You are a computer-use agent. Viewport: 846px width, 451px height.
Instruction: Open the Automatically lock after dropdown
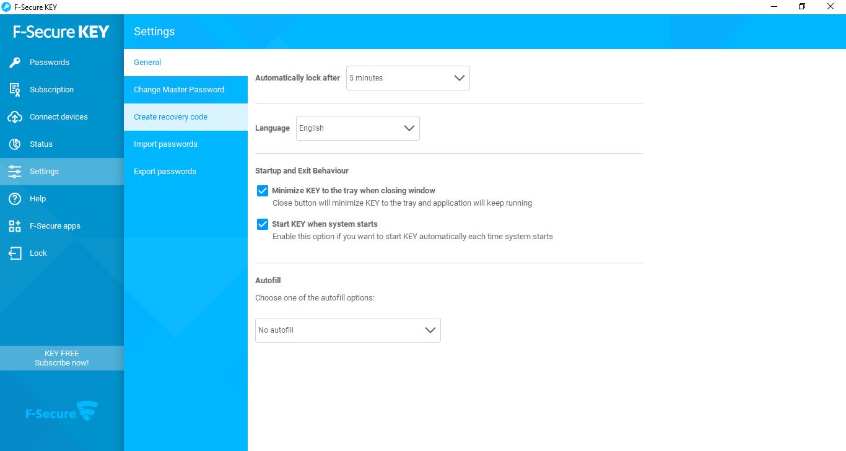[x=408, y=78]
